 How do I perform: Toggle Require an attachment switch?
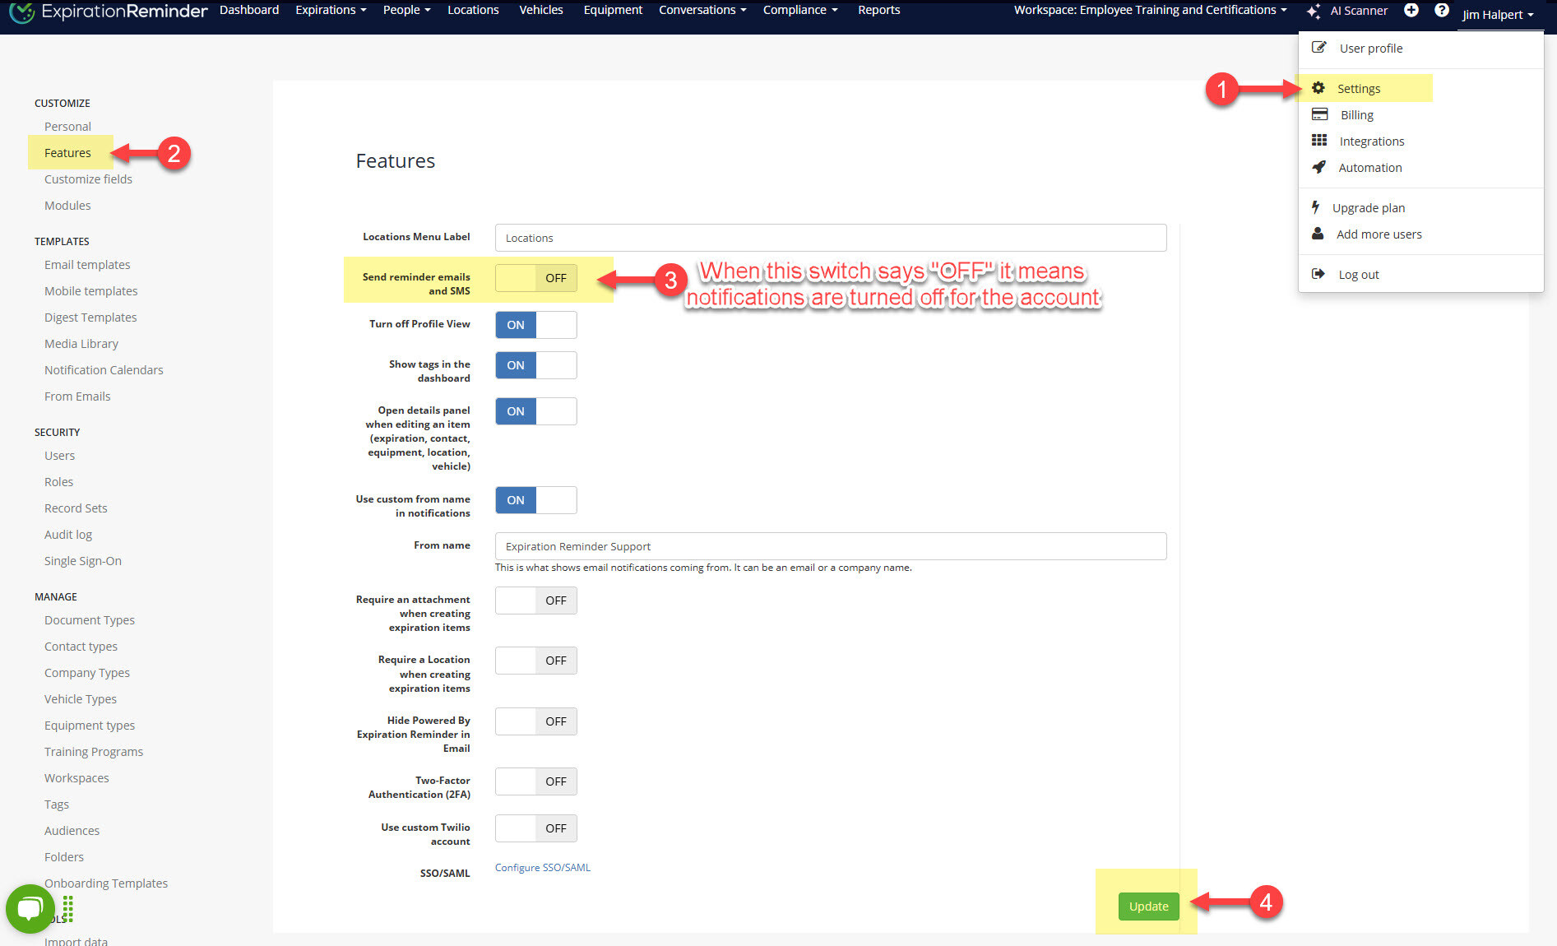536,601
